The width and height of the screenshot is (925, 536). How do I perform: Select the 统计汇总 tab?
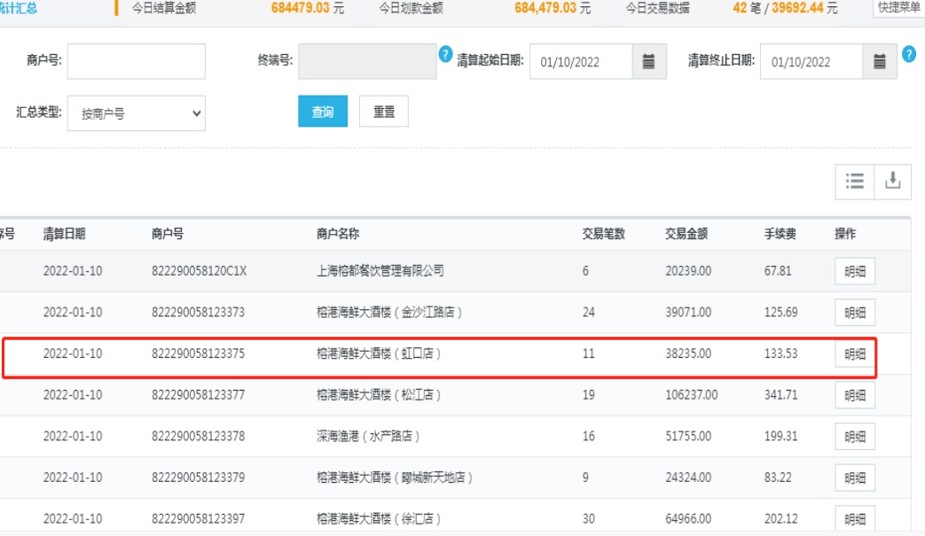[18, 8]
